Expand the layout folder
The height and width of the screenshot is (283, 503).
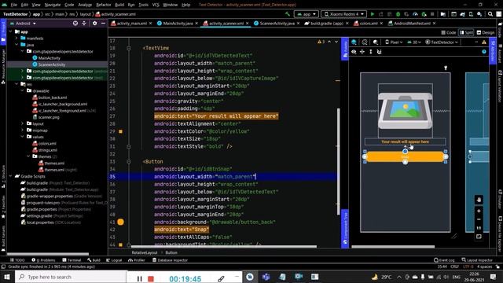point(23,123)
